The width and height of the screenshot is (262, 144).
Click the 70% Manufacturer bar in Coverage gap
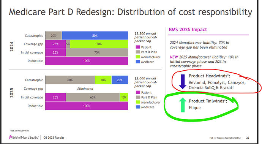tap(99, 44)
